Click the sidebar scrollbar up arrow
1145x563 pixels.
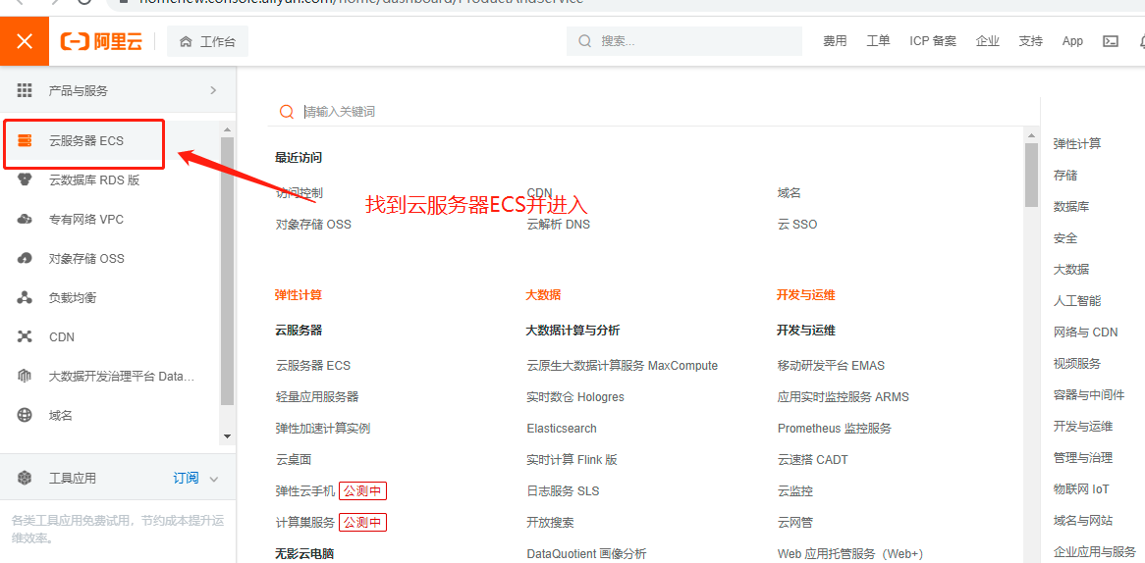[227, 129]
